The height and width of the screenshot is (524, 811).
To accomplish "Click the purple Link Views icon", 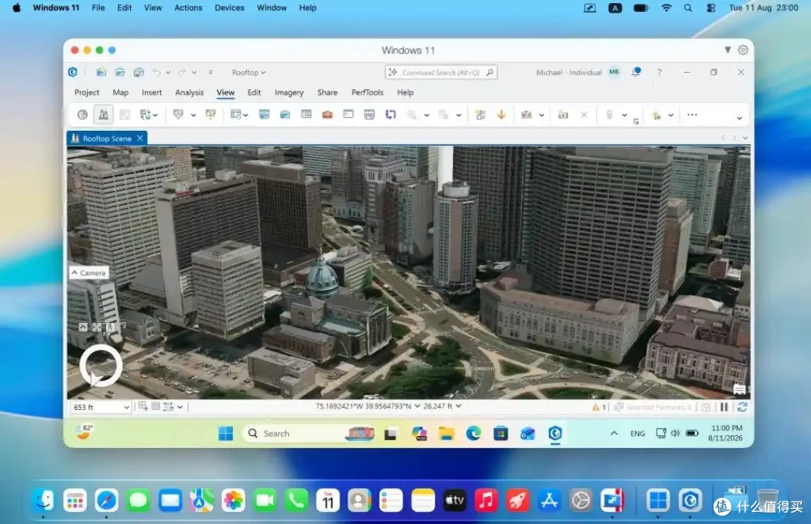I will (390, 115).
